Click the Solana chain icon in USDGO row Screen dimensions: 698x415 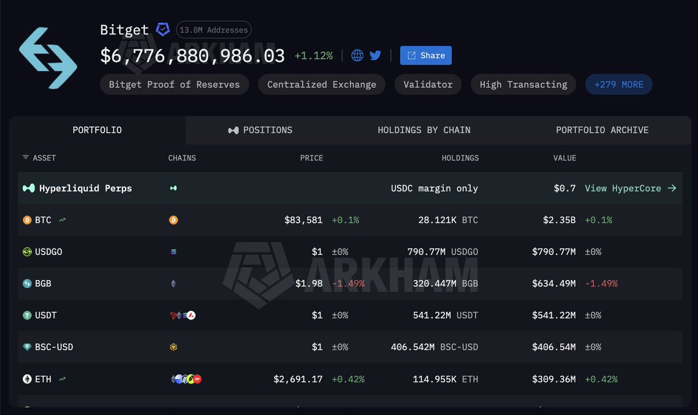point(173,252)
